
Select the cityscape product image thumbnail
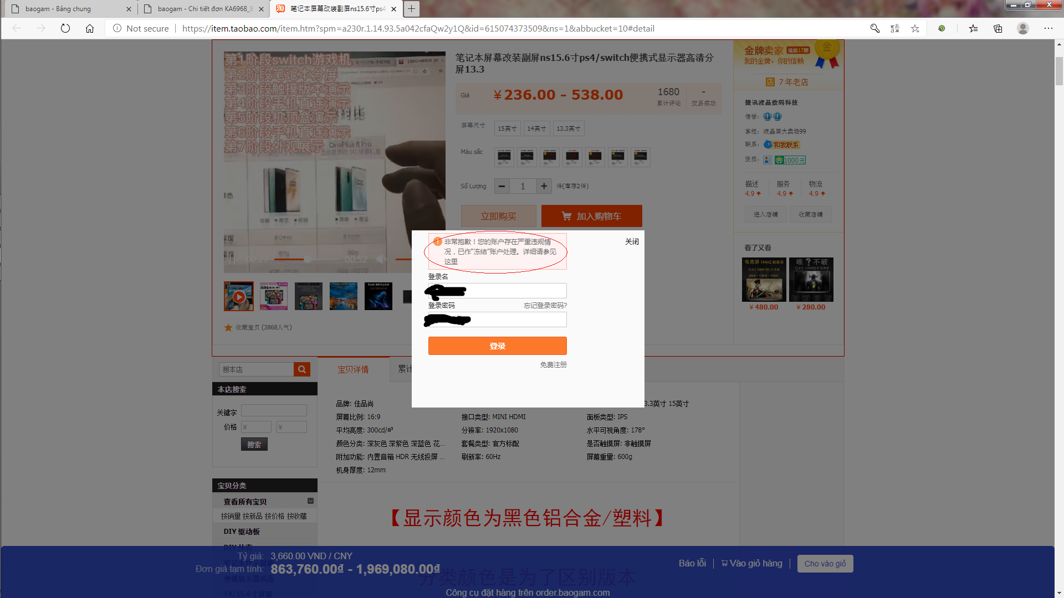click(344, 296)
